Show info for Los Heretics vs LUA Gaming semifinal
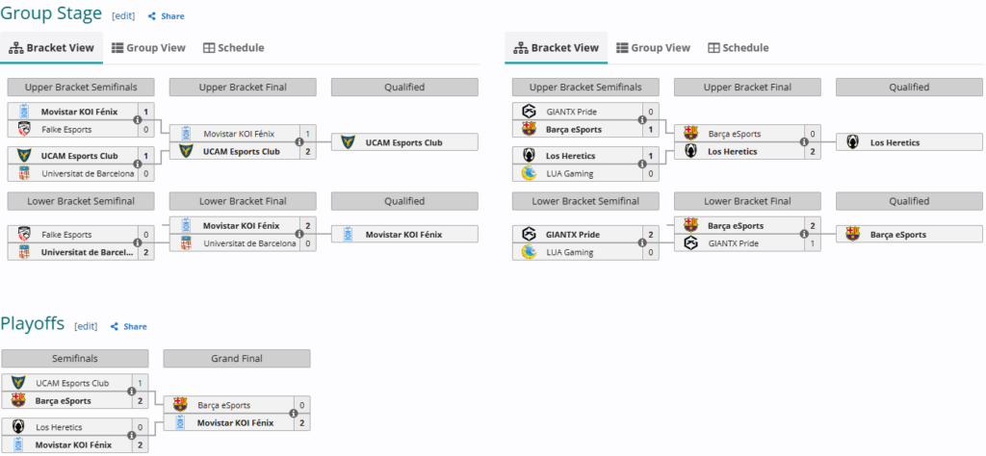This screenshot has height=456, width=986. click(642, 165)
